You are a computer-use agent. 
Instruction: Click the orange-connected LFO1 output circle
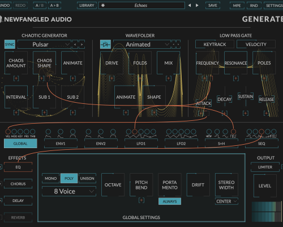click(135, 132)
